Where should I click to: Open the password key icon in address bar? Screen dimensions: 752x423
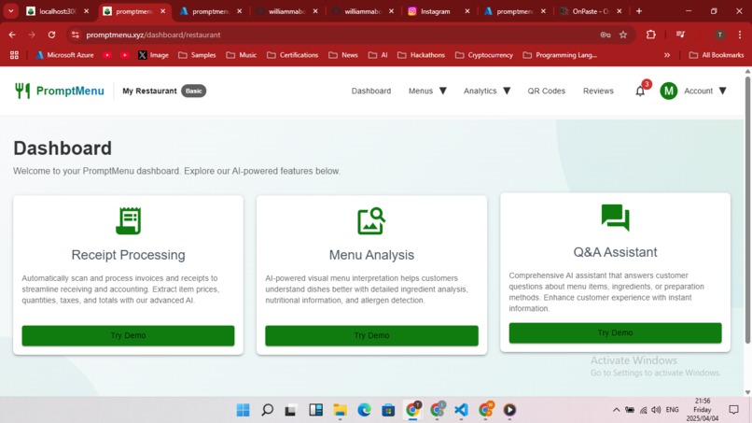pyautogui.click(x=606, y=35)
